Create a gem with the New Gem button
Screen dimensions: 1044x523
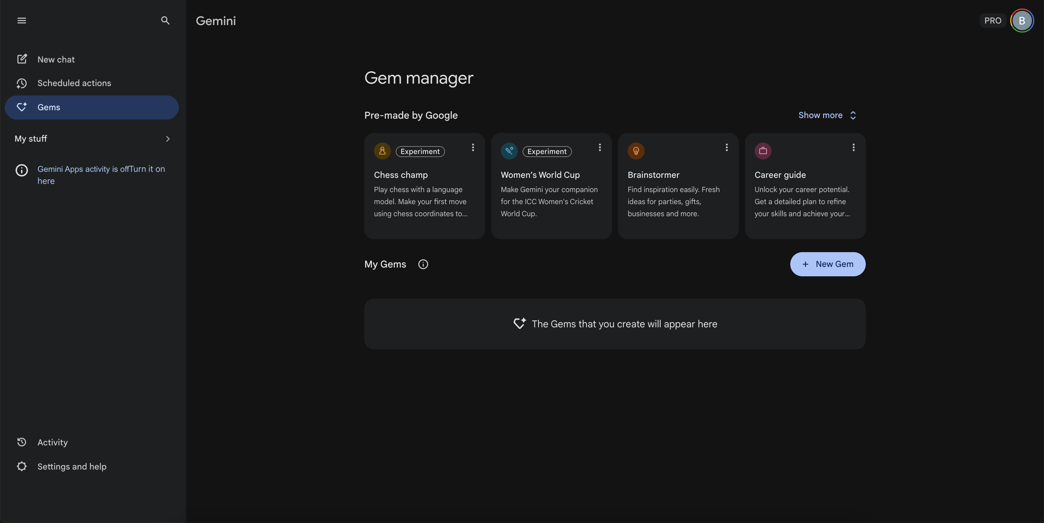coord(828,264)
